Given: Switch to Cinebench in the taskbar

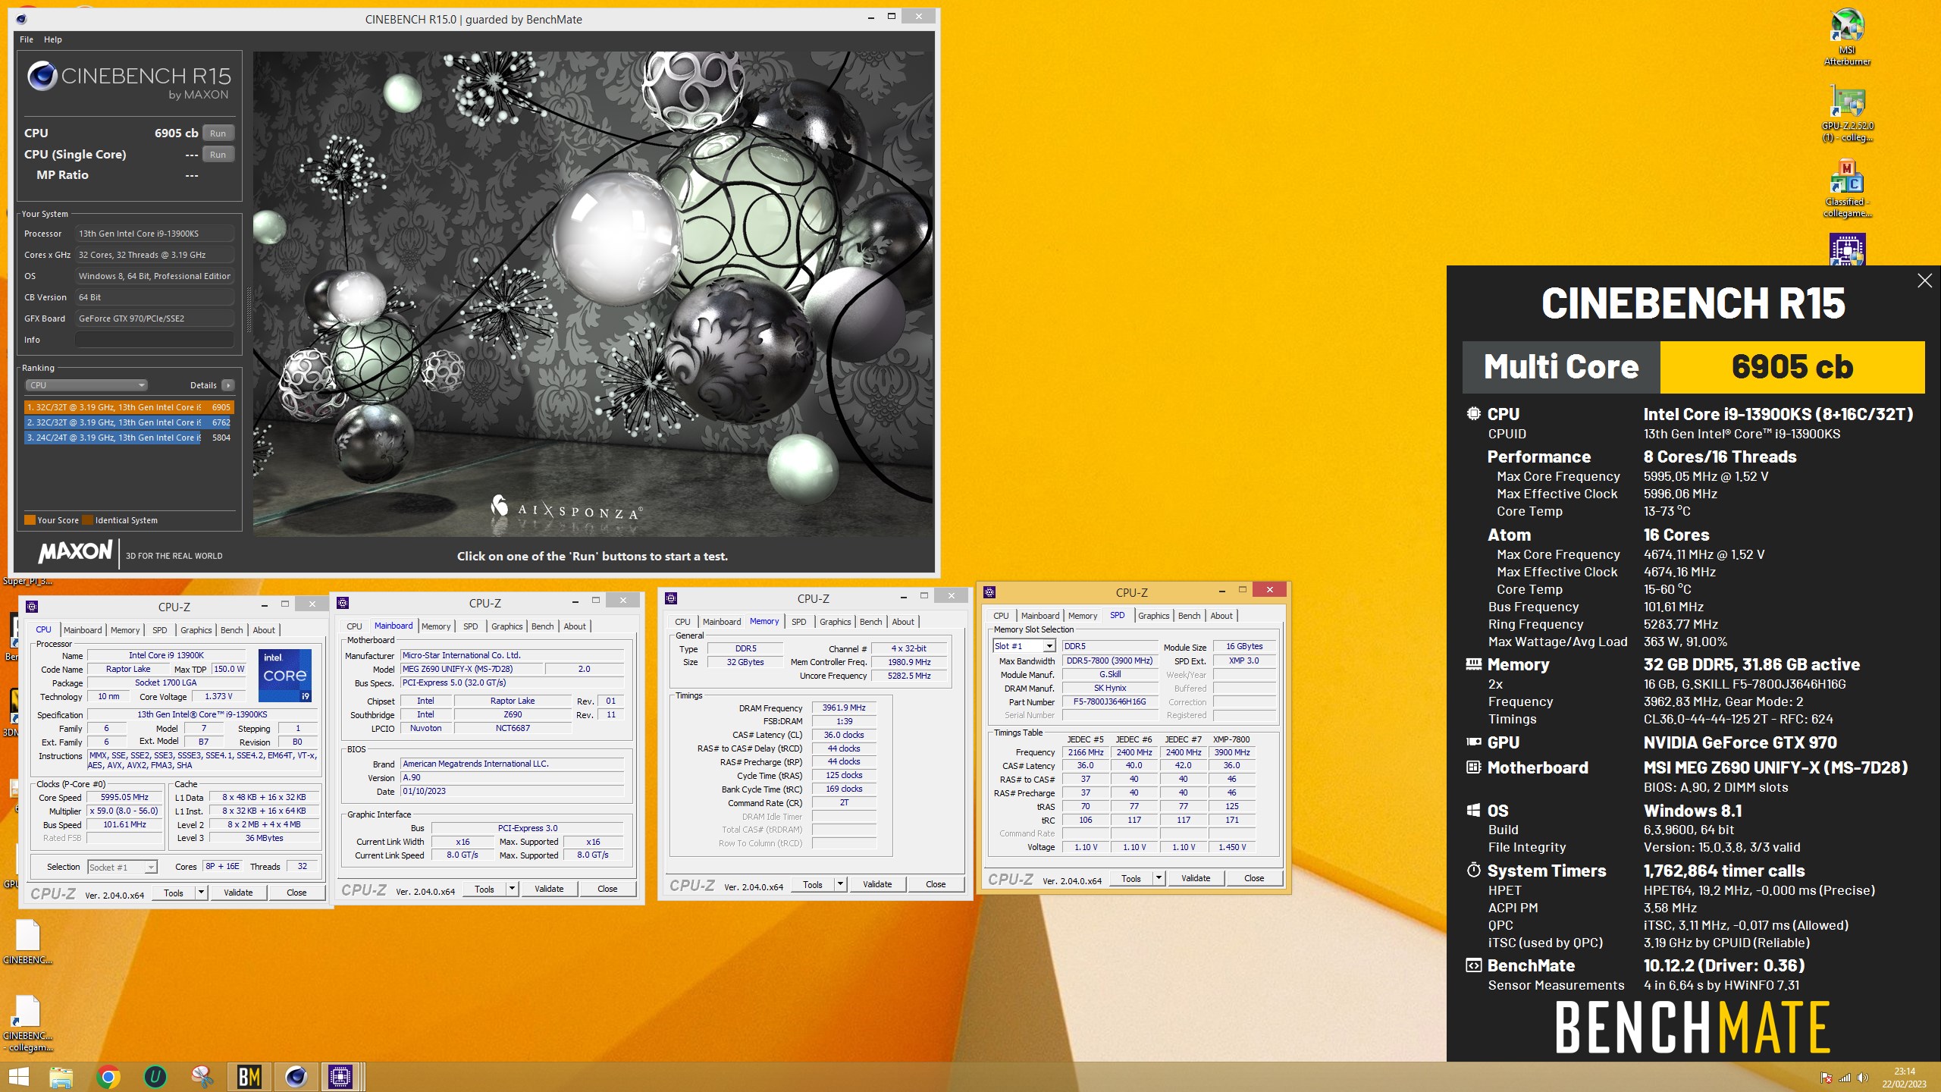Looking at the screenshot, I should [296, 1077].
